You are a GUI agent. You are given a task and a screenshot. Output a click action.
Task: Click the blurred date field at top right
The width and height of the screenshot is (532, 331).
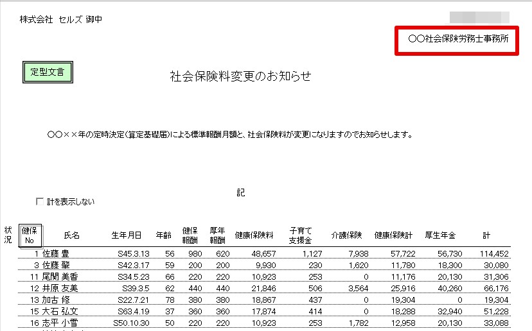pos(479,17)
